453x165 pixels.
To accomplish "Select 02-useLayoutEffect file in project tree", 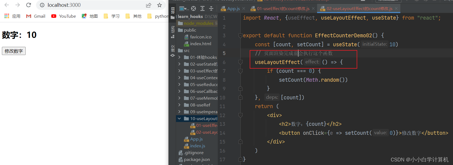I will point(204,132).
